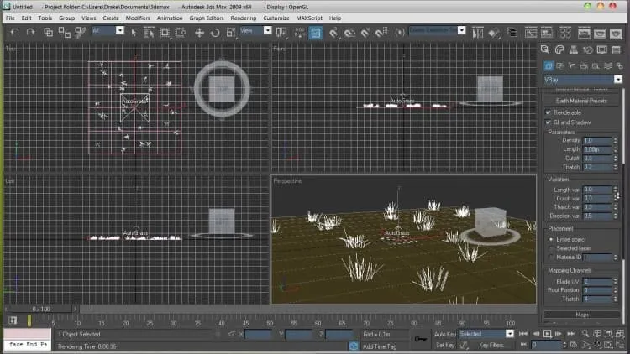The image size is (630, 354).
Task: Open the View reference coordinate dropdown
Action: point(268,30)
